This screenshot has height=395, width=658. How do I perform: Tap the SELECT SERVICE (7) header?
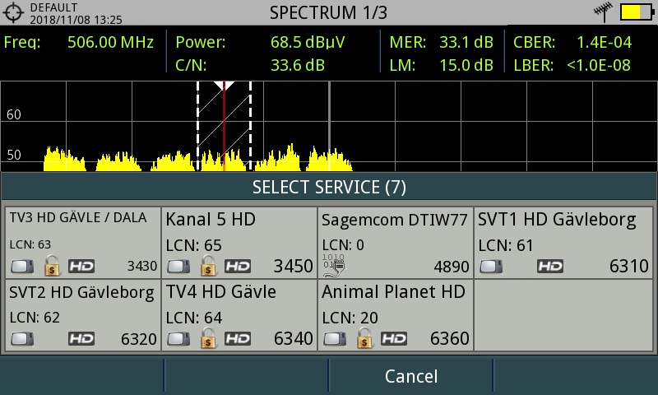coord(329,188)
